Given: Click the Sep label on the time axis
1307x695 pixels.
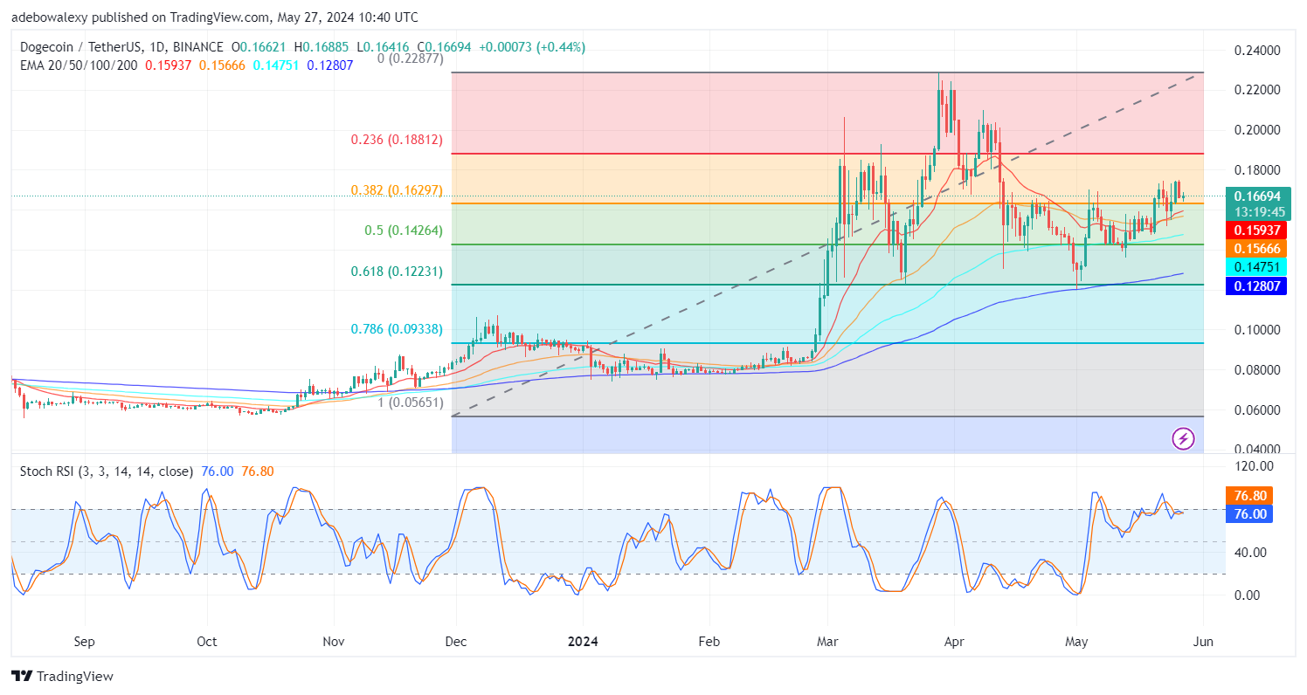Looking at the screenshot, I should tap(84, 641).
